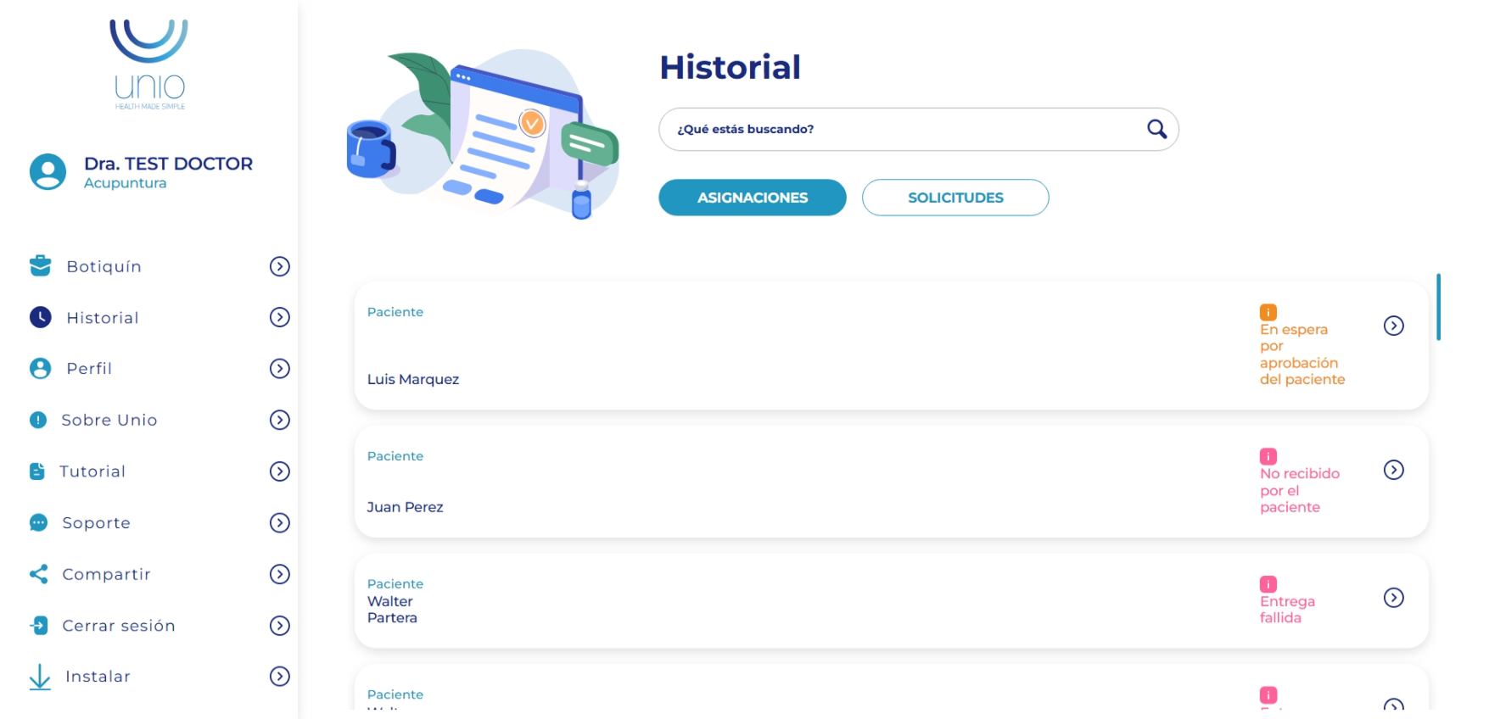The height and width of the screenshot is (719, 1489).
Task: Switch to the SOLICITUDES tab
Action: pos(954,198)
